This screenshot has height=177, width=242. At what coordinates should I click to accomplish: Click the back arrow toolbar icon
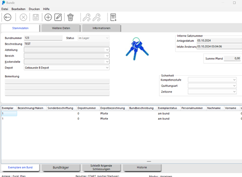point(8,17)
